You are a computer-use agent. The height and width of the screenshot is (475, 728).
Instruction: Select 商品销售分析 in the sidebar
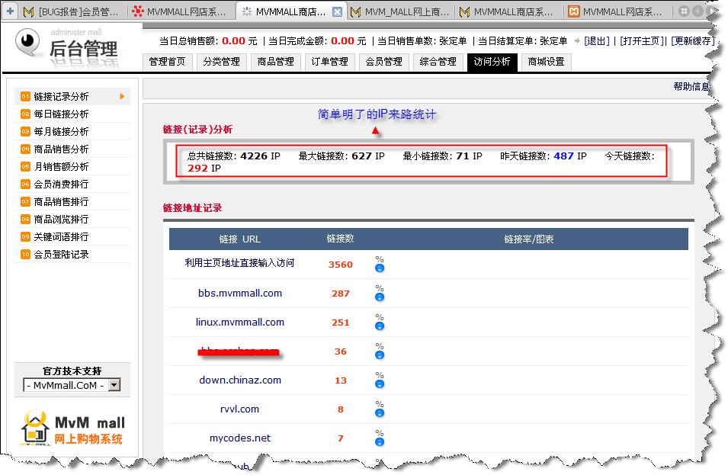click(x=72, y=149)
